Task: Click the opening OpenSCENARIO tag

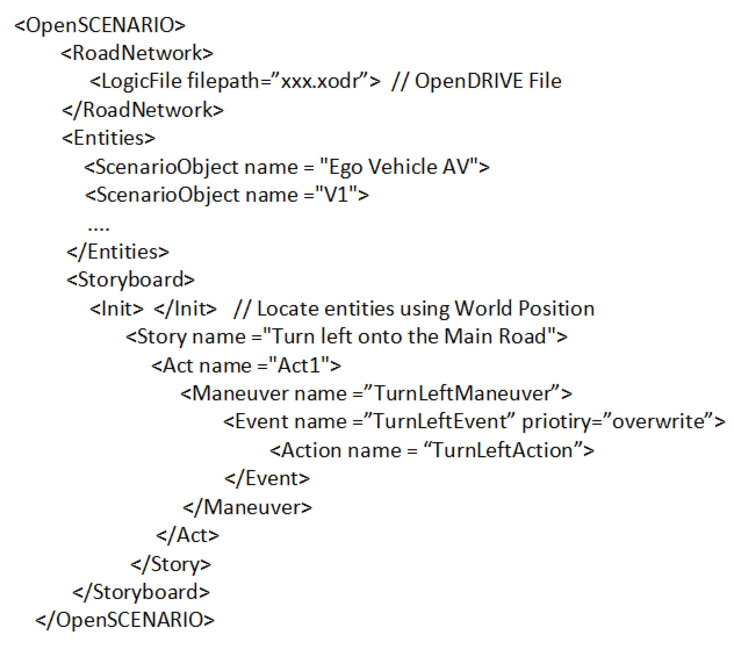Action: 100,25
